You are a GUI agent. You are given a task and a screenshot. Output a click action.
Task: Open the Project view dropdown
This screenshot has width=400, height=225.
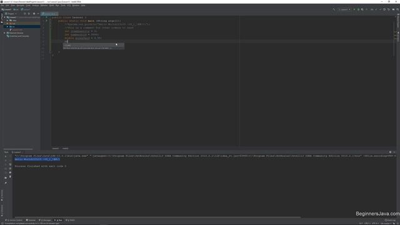coord(11,14)
